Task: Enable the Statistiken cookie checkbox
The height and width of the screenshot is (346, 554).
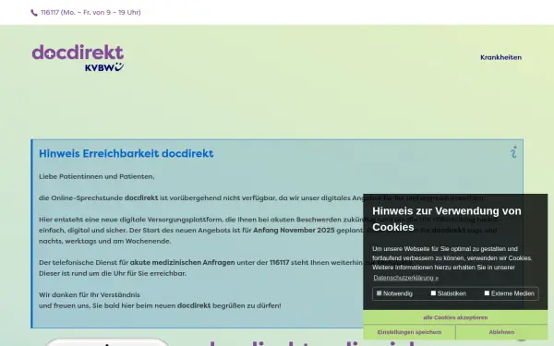Action: pyautogui.click(x=433, y=293)
